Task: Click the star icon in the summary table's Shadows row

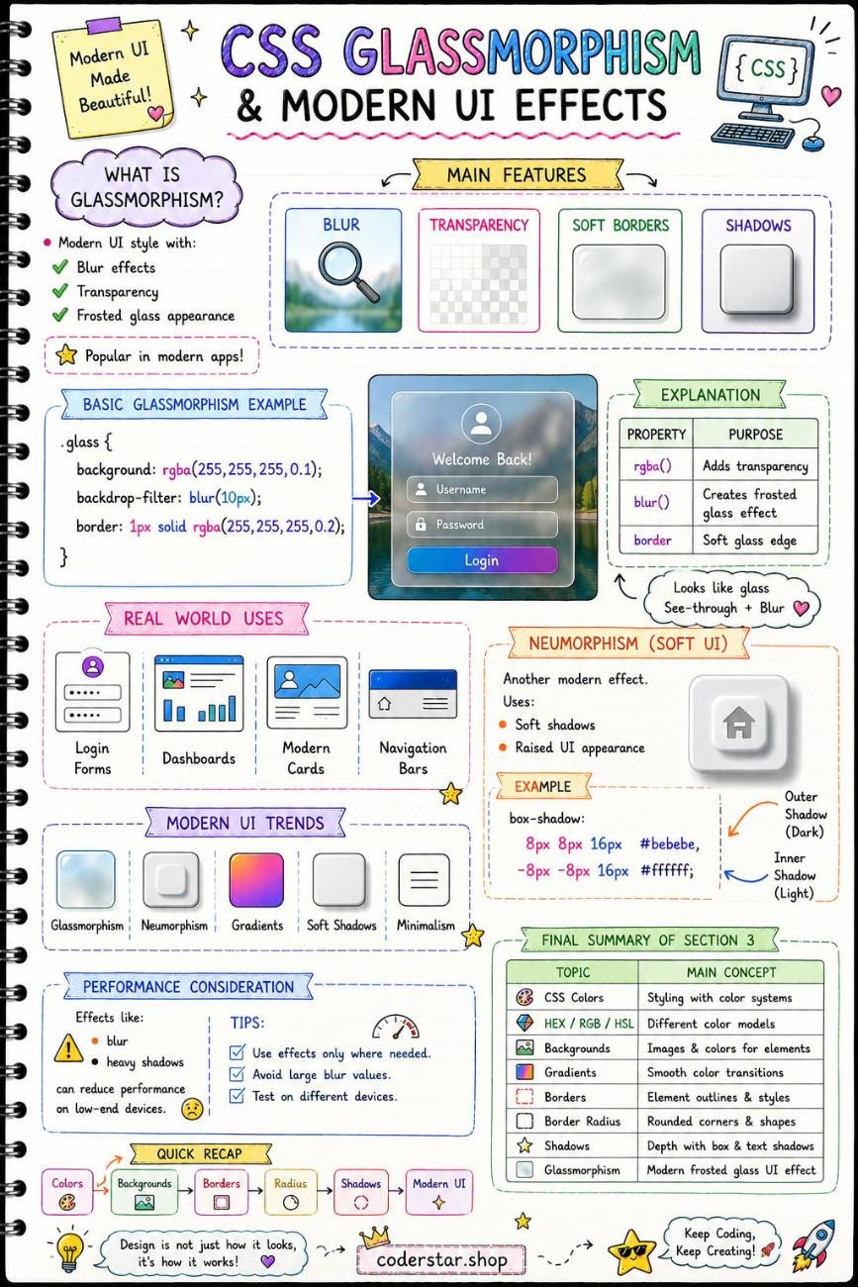Action: point(525,1145)
